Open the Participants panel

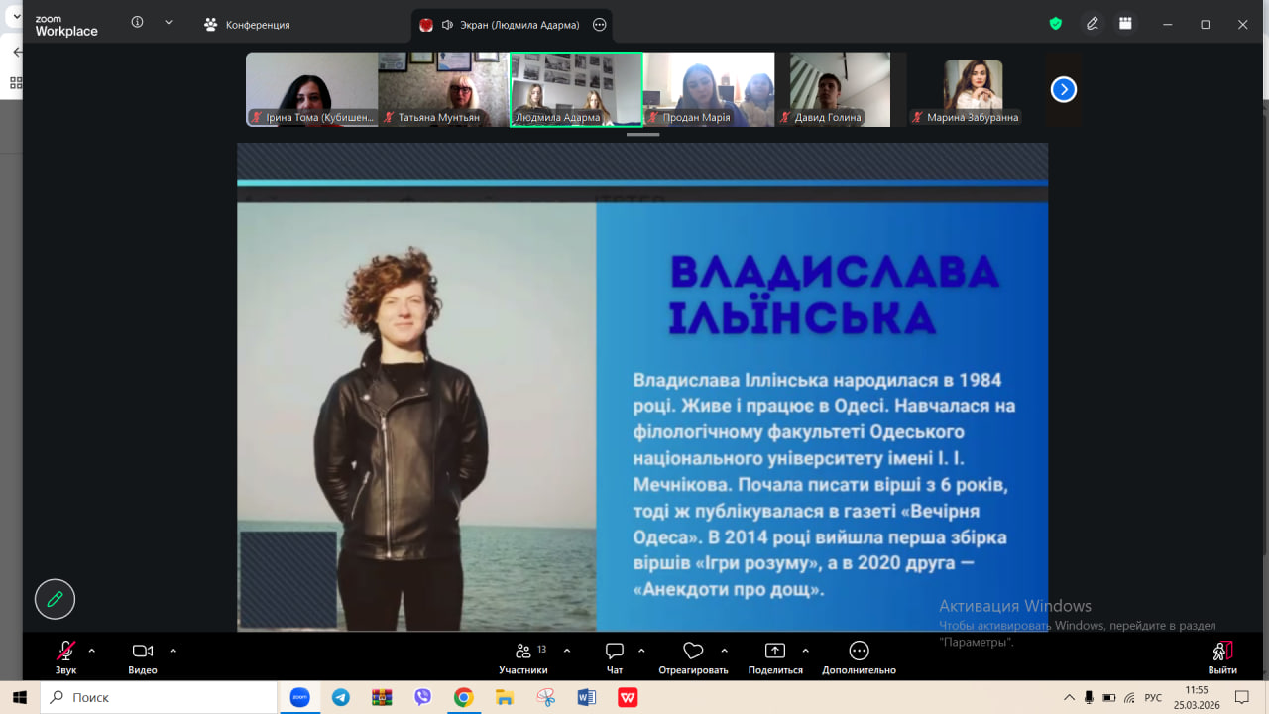coord(522,656)
